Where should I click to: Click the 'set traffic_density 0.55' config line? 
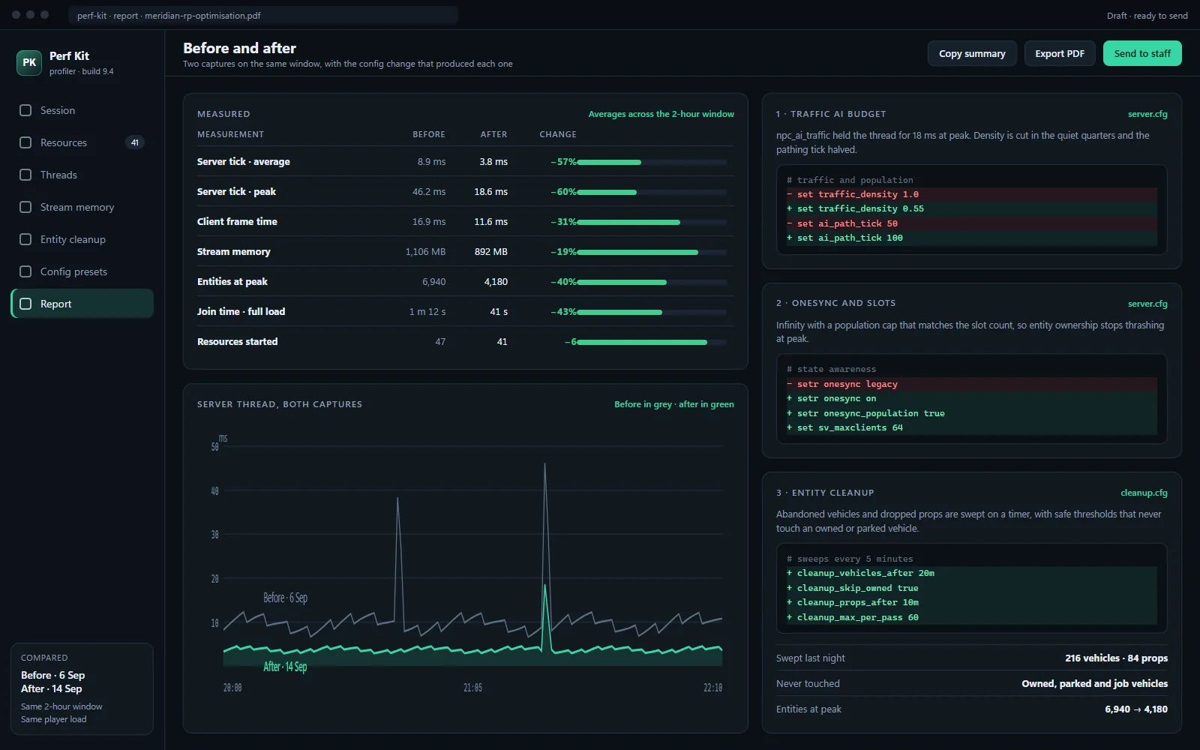(x=971, y=208)
